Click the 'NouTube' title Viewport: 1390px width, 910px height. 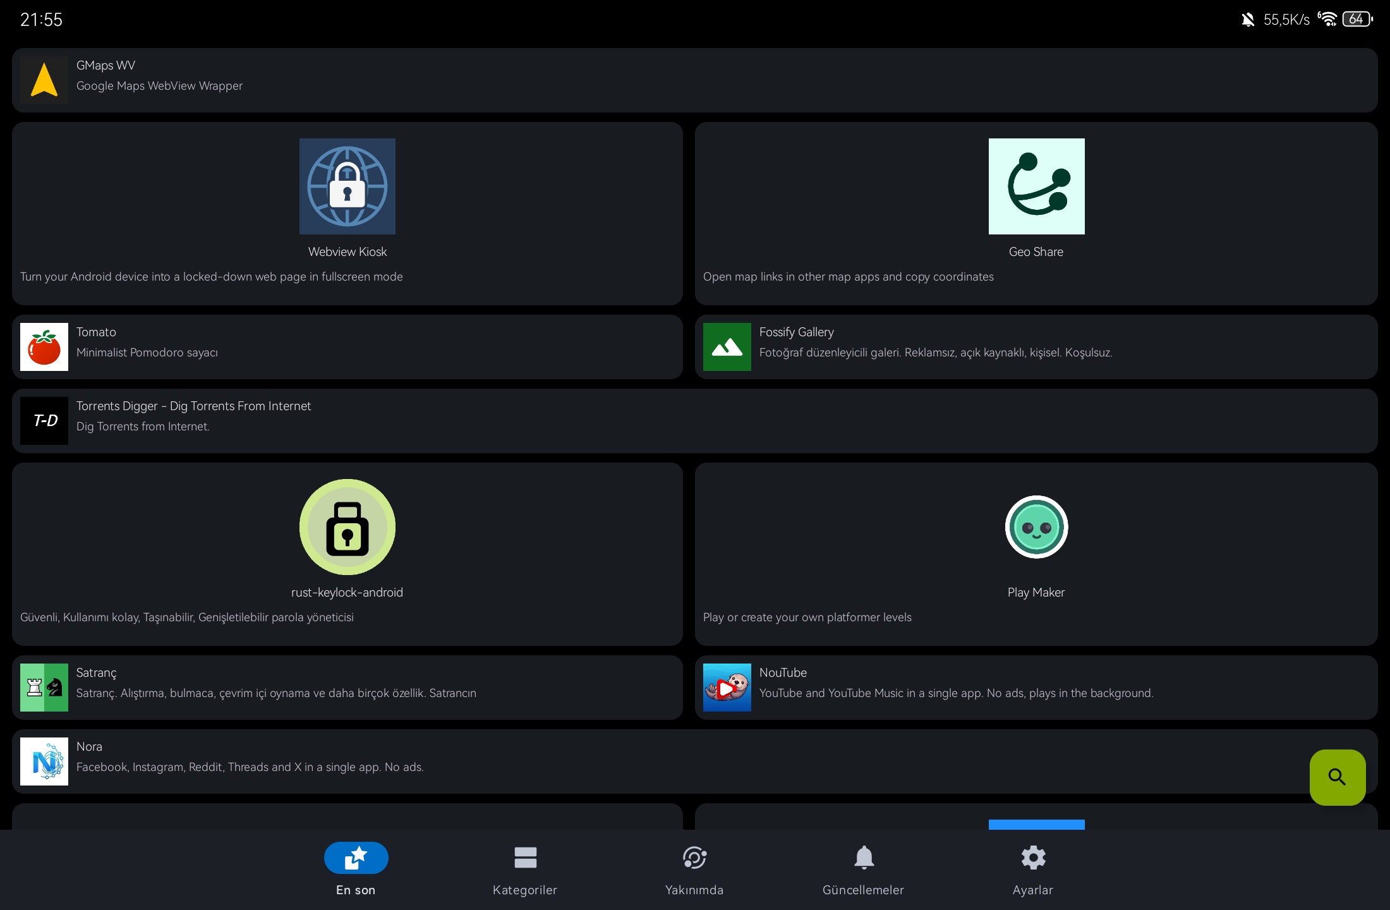click(783, 673)
